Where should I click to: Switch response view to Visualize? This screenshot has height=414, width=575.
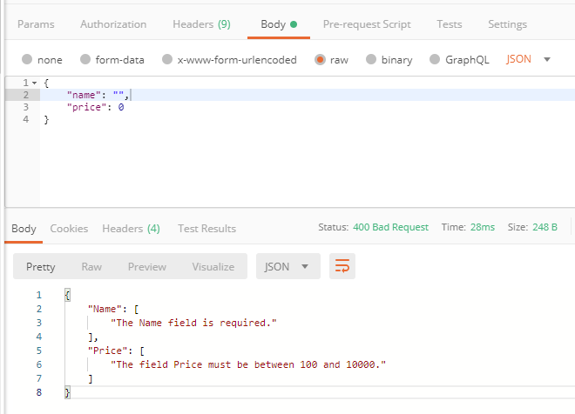(x=213, y=266)
